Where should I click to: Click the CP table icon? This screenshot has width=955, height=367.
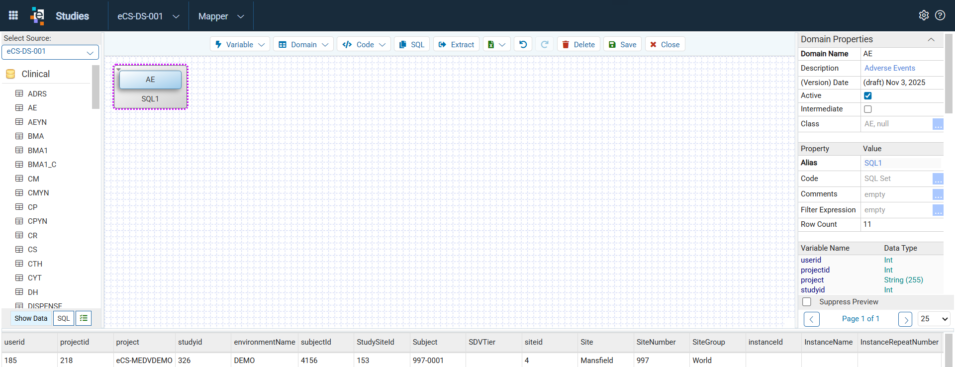pos(19,207)
